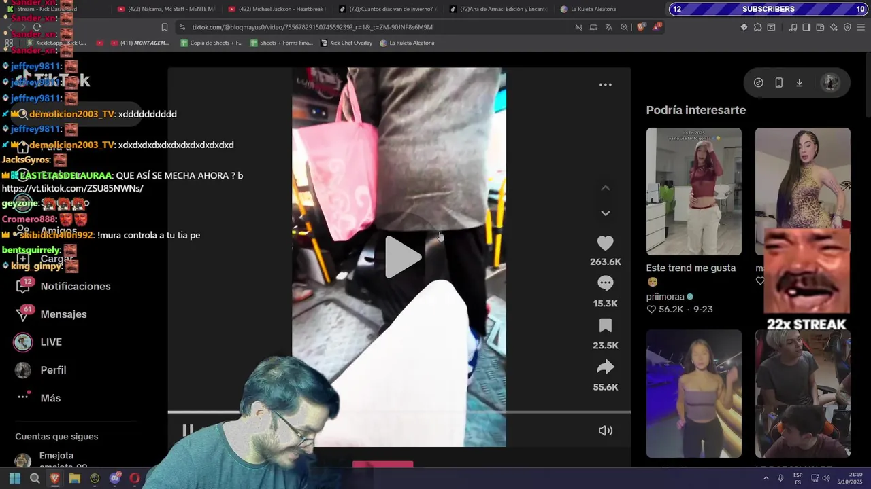Click TikTok get-coins icon at top right
The image size is (871, 489).
click(x=758, y=83)
